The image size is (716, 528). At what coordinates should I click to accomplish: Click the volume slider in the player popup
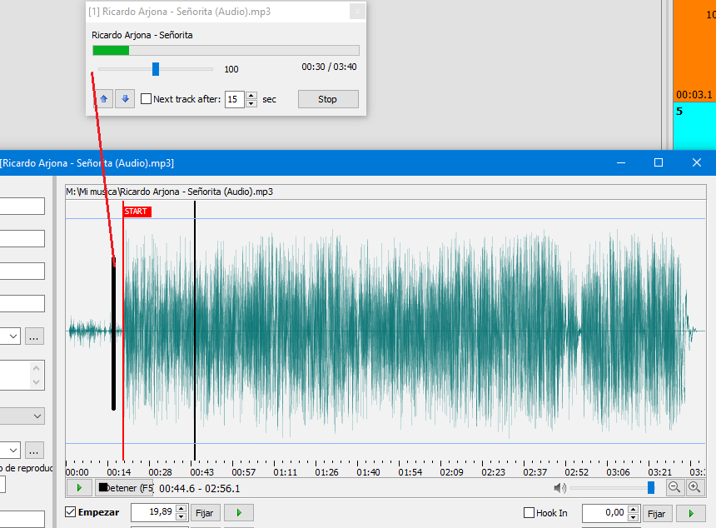[156, 69]
